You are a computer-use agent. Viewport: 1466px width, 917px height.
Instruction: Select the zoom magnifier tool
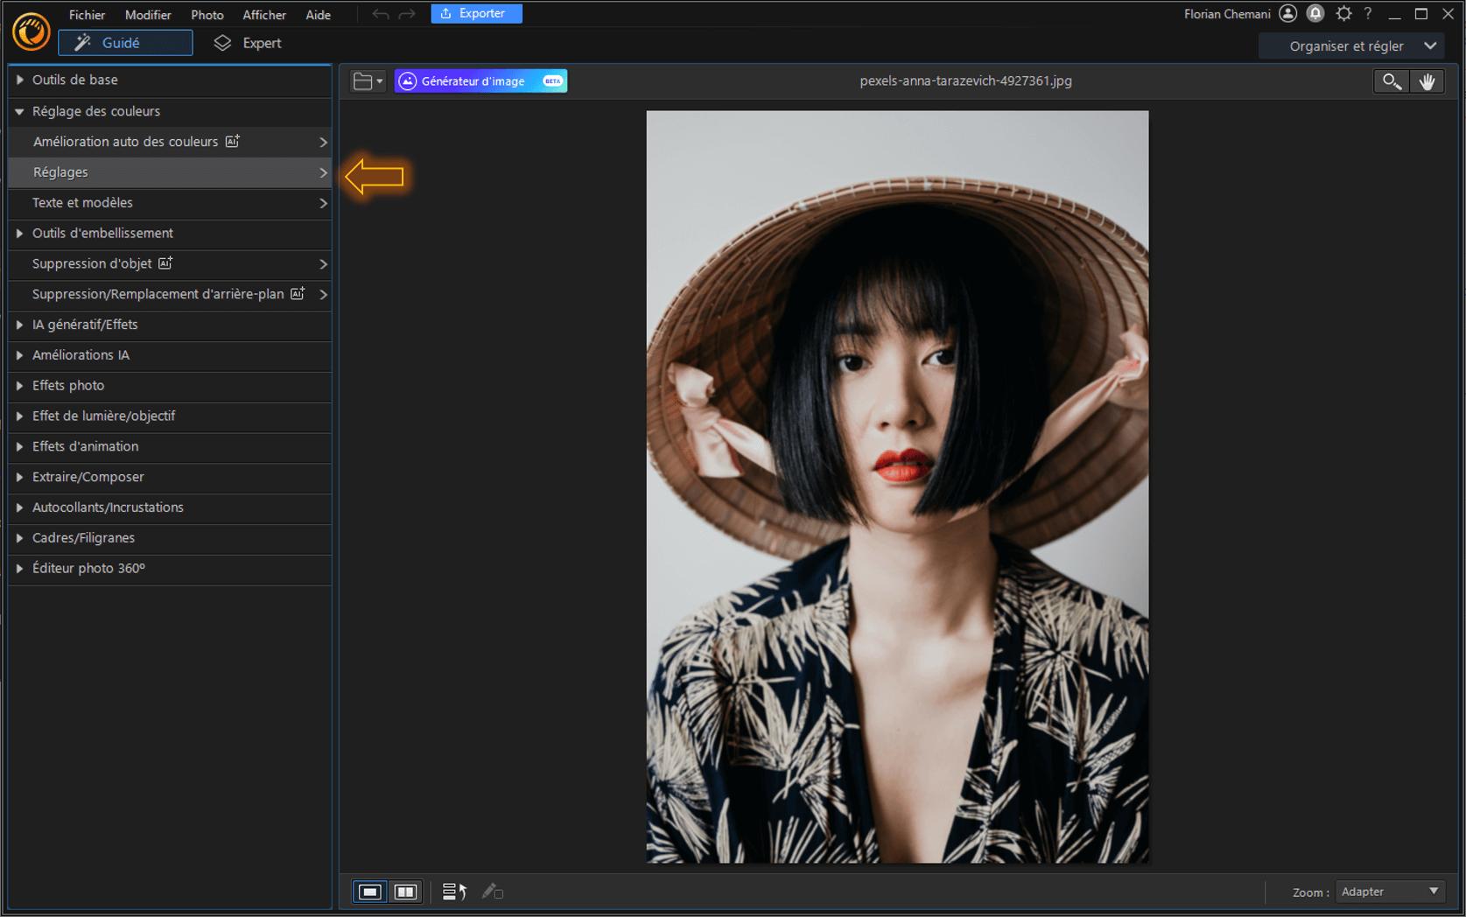[x=1391, y=81]
